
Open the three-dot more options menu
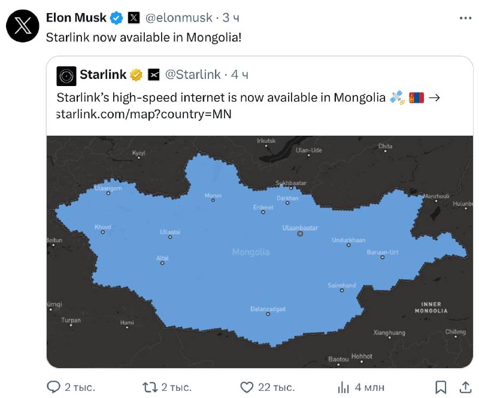(x=465, y=19)
